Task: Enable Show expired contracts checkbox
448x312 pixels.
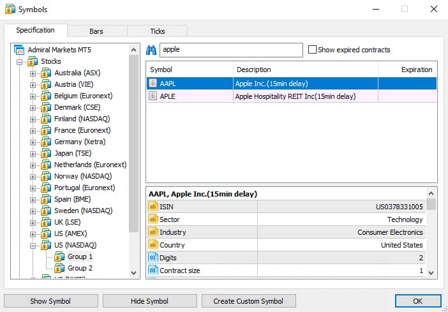Action: (x=312, y=50)
